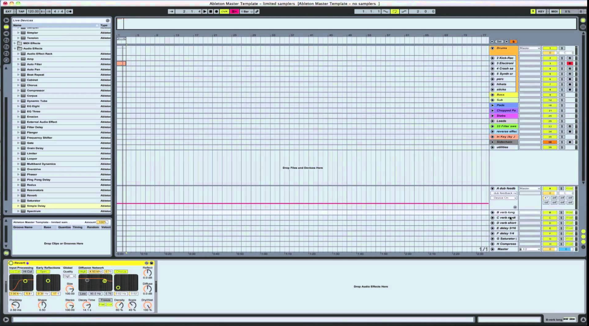The image size is (589, 326).
Task: Click the bottom-left info view play icon
Action: tap(6, 320)
